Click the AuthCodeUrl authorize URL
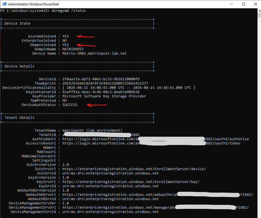 156,139
